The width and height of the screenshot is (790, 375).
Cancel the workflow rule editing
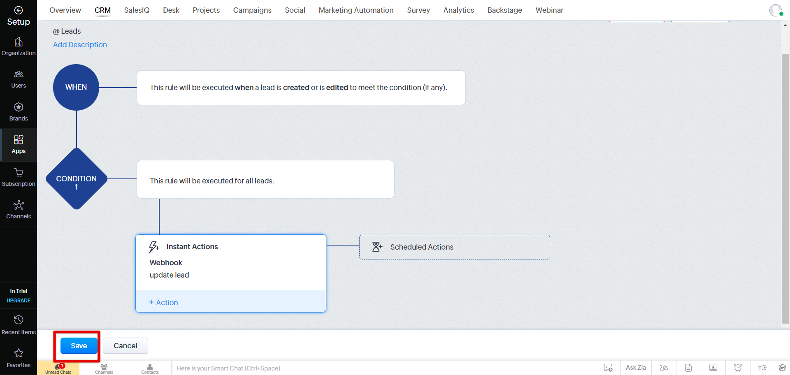coord(125,346)
